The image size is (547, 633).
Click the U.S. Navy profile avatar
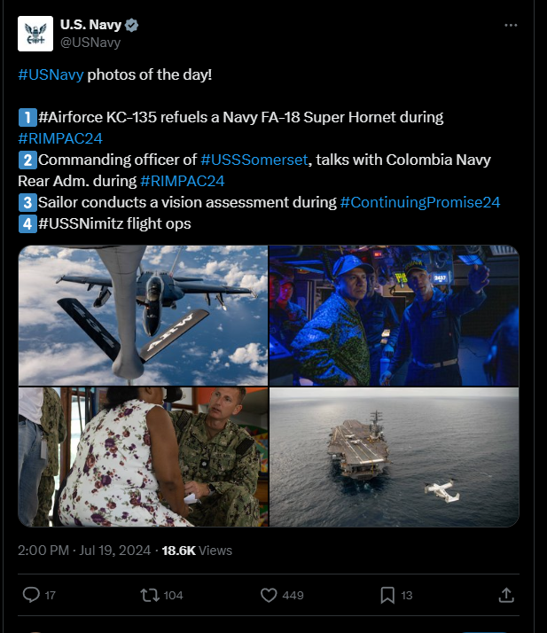[35, 34]
